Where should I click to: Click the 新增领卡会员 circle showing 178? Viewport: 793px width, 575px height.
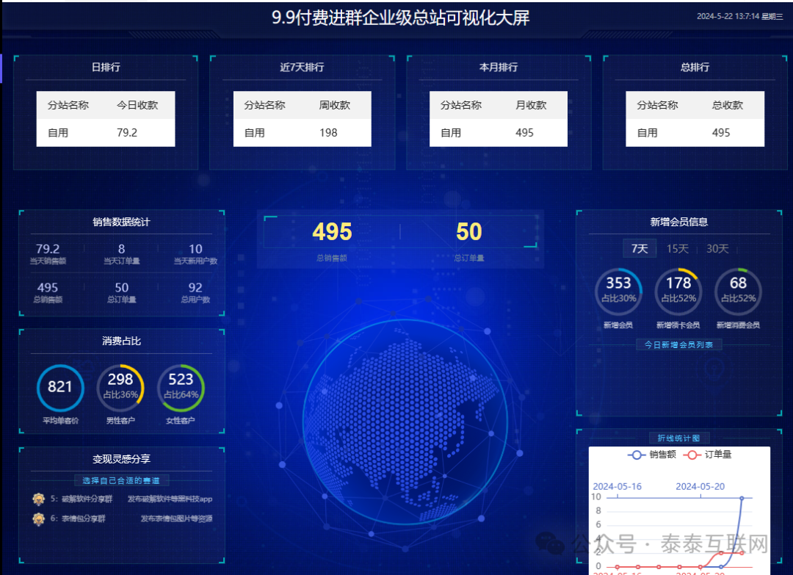[678, 291]
